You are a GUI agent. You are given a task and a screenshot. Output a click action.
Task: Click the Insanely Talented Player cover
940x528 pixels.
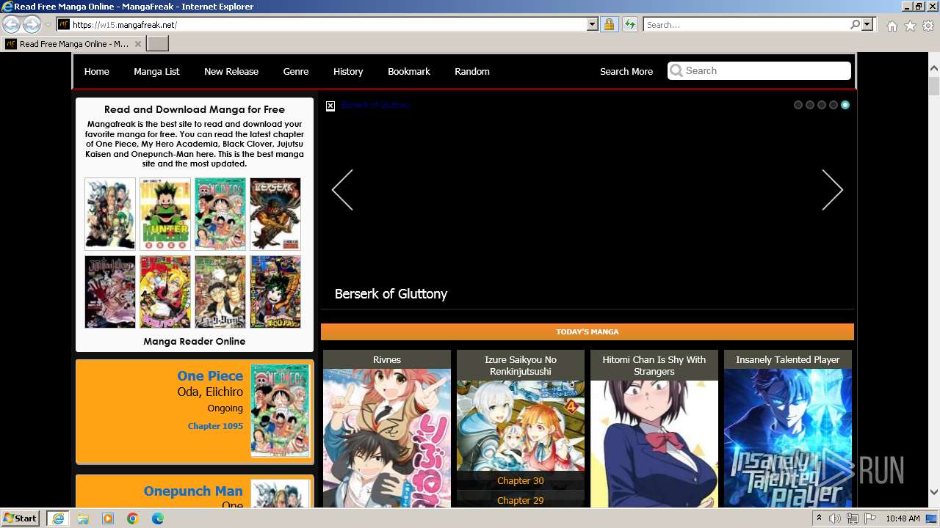(788, 439)
